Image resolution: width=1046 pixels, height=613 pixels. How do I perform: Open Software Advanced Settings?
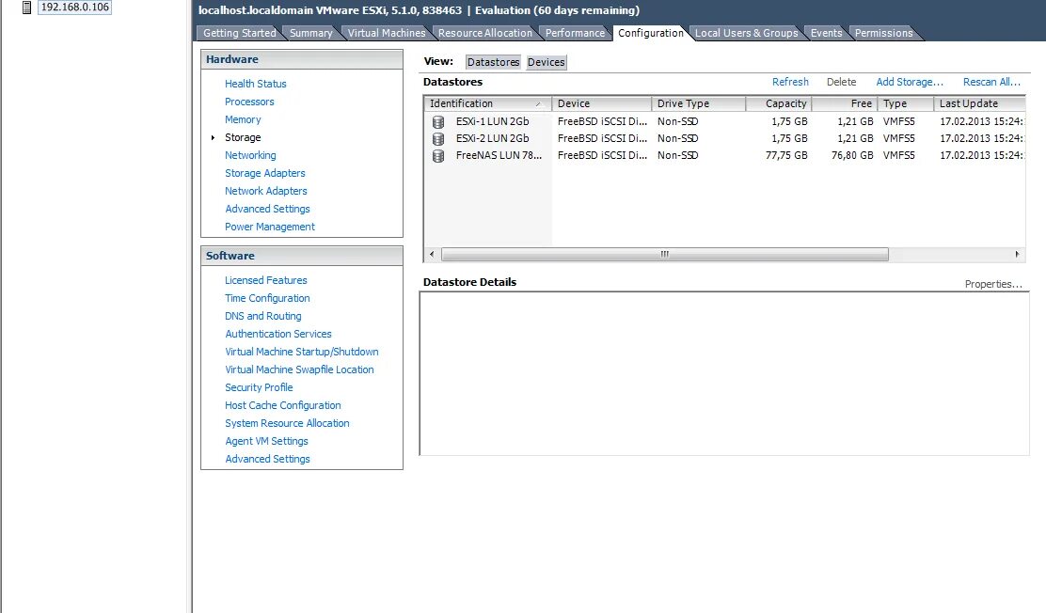[x=267, y=459]
